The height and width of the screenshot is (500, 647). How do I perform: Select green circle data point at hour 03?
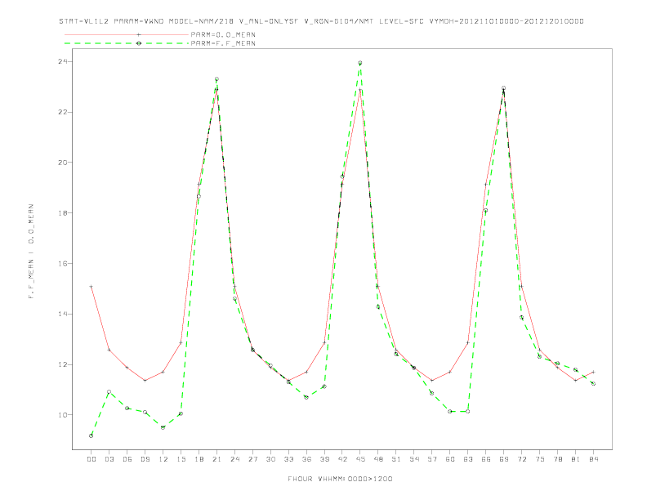point(109,392)
